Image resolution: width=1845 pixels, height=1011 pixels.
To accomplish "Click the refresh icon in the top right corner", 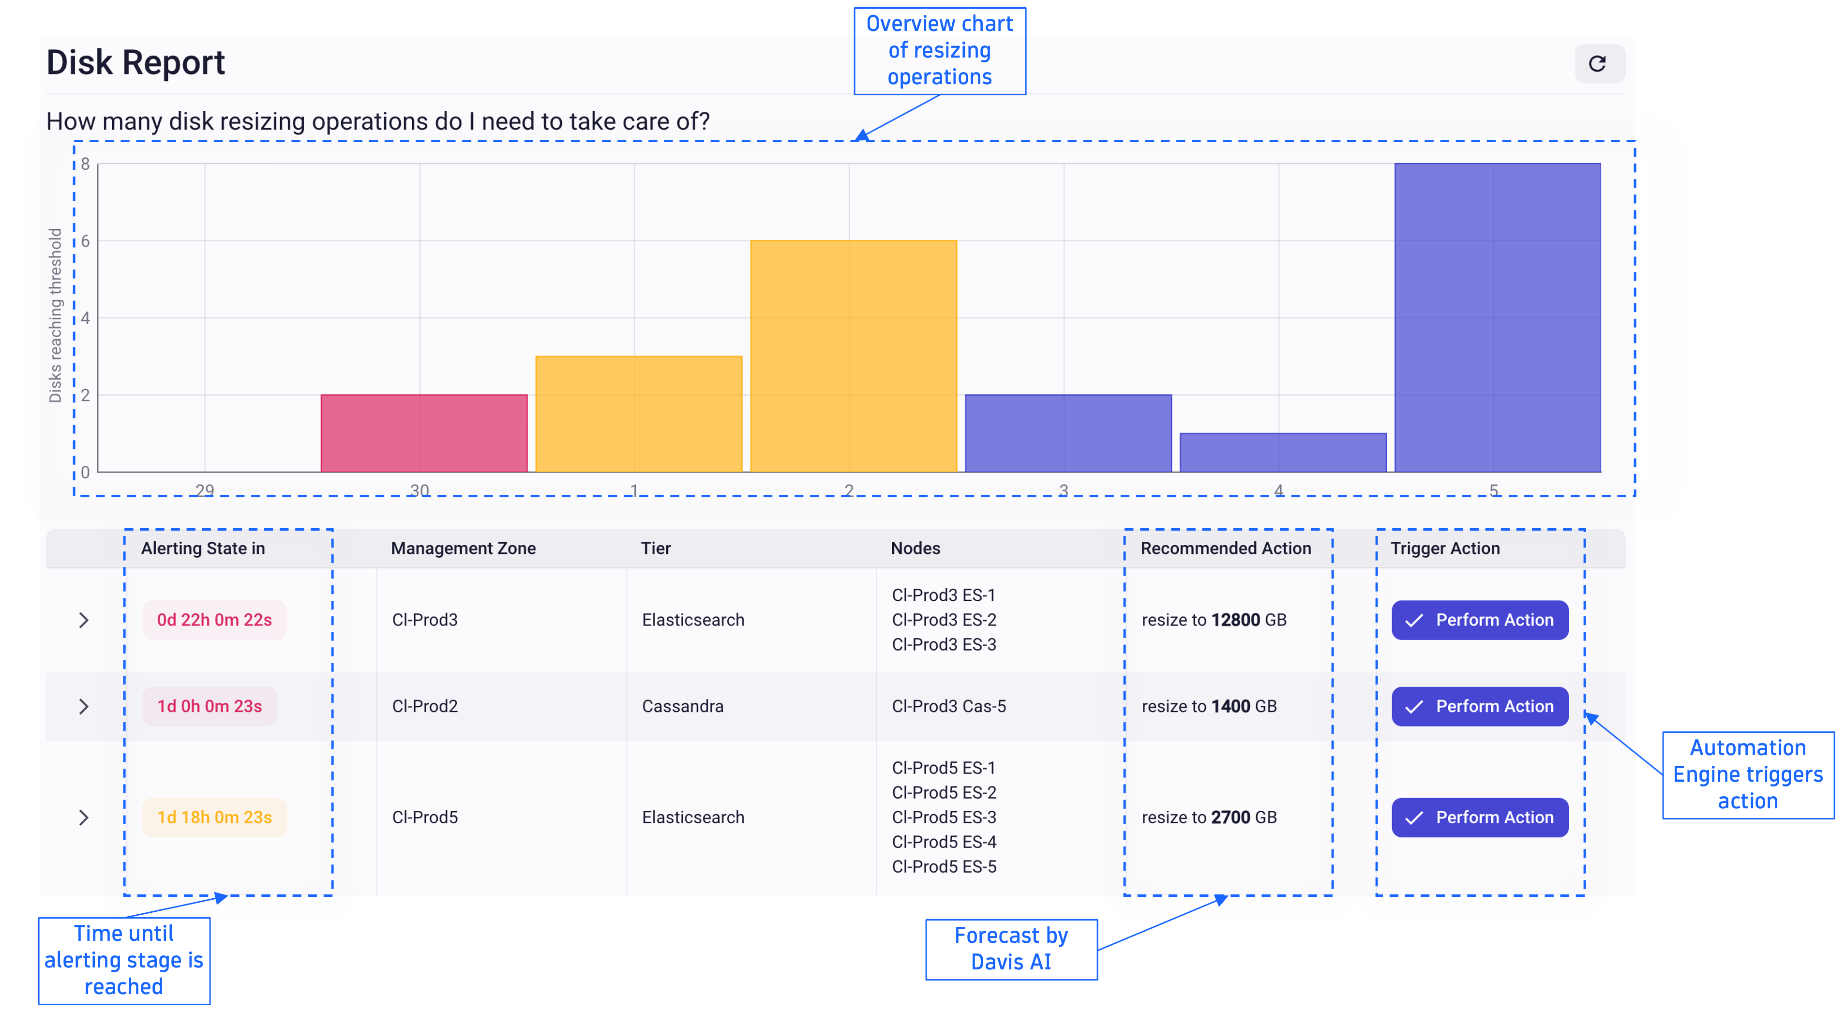I will click(x=1599, y=63).
